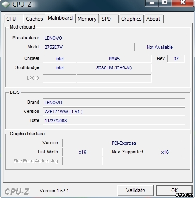Close the CPU-Z window

[183, 3]
